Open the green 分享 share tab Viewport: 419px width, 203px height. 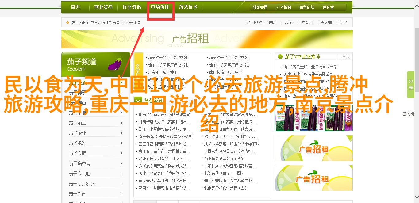coord(411,85)
